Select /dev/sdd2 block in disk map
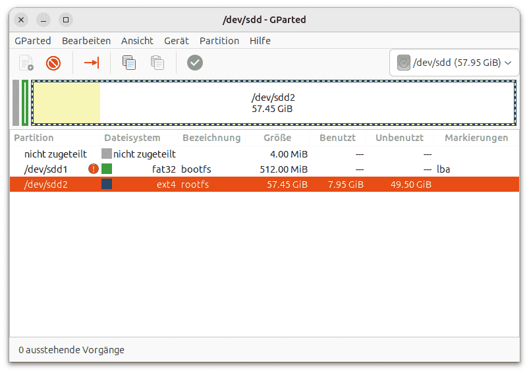 click(273, 103)
